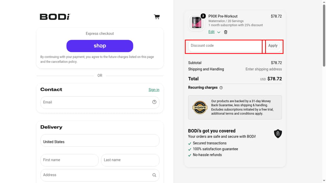Click the P90X Pre-Workout product thumbnail
The height and width of the screenshot is (183, 326).
pos(197,23)
